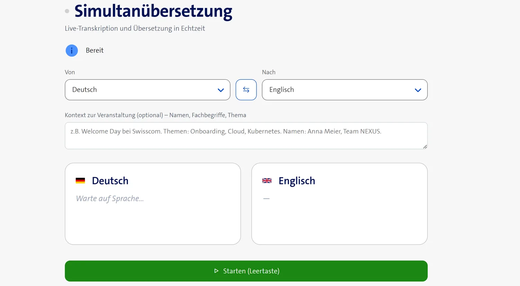Click the 'Simultanübersetzung' title
The height and width of the screenshot is (286, 520).
coord(153,11)
